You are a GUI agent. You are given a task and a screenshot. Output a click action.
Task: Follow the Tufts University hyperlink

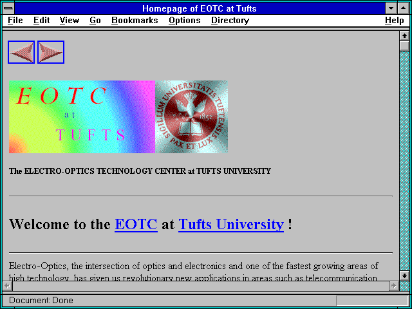coord(231,225)
